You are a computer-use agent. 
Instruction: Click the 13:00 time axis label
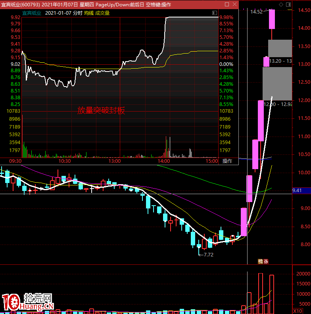pyautogui.click(x=115, y=161)
